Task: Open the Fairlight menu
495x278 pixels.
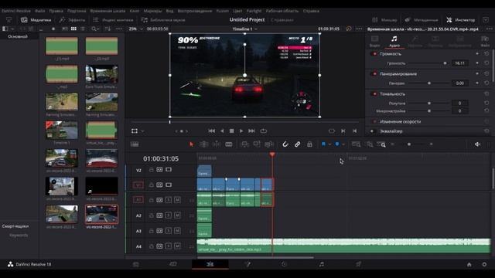Action: click(x=254, y=11)
